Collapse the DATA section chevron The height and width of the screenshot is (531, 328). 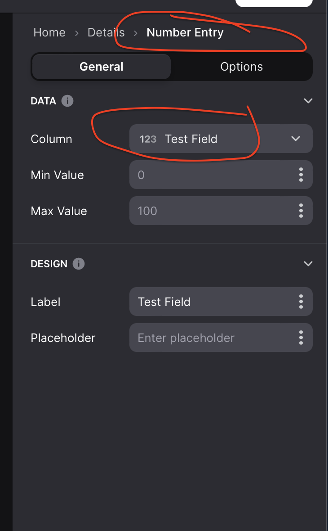[308, 101]
